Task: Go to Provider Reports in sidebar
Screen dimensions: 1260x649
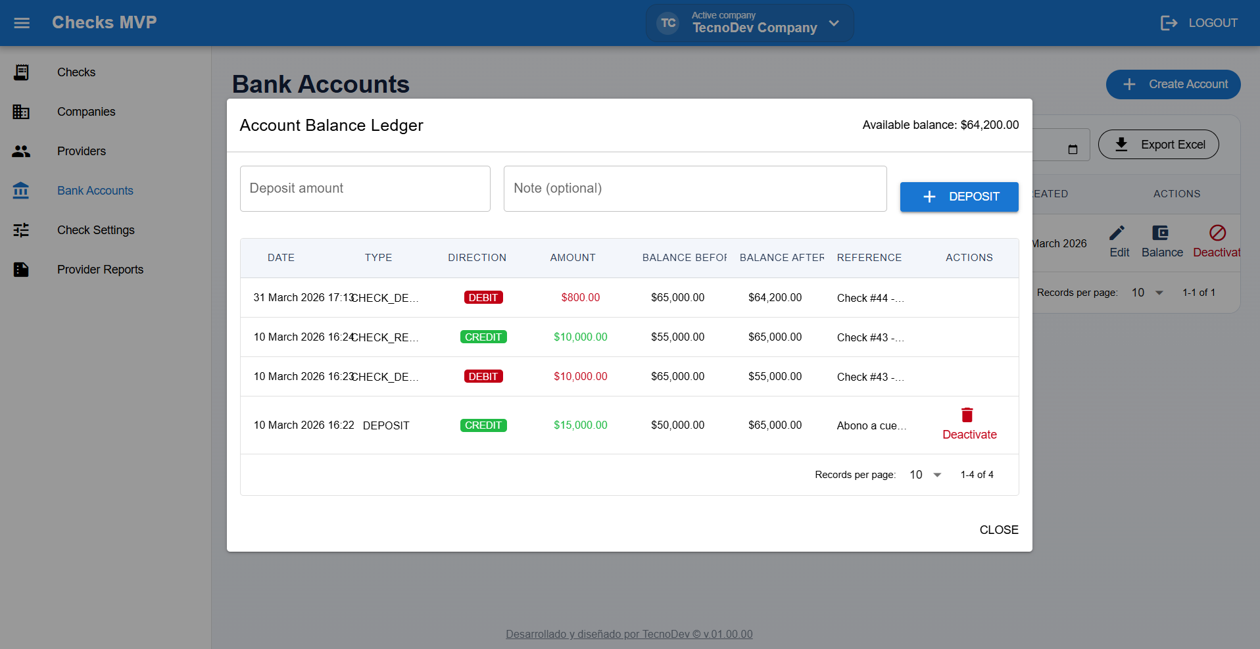Action: point(100,270)
